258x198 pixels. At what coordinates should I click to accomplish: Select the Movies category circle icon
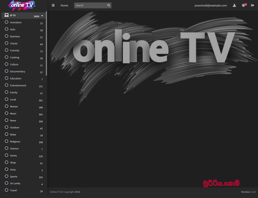(x=6, y=106)
